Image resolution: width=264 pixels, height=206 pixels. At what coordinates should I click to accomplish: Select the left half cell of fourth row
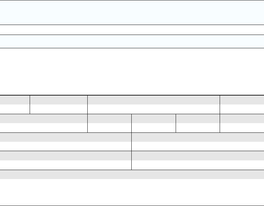point(66,160)
